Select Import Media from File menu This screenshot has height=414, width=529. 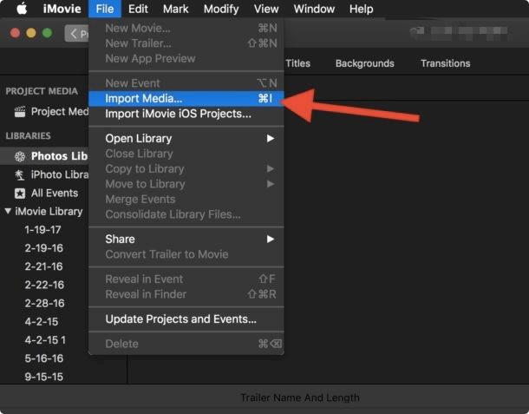coord(144,99)
